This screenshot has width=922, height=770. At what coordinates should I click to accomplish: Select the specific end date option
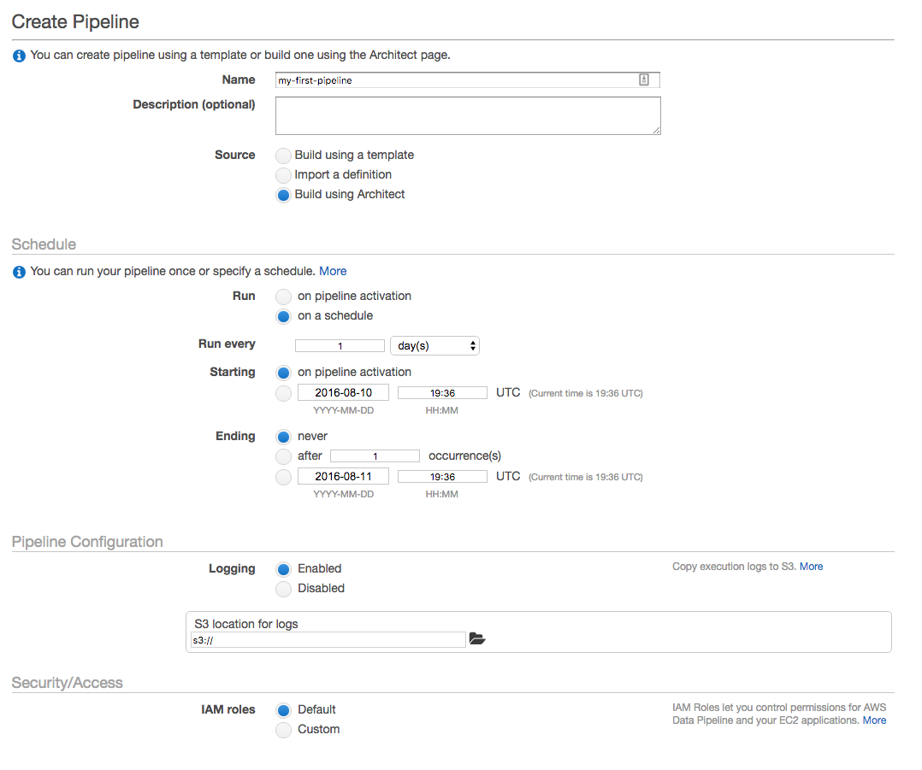tap(283, 477)
